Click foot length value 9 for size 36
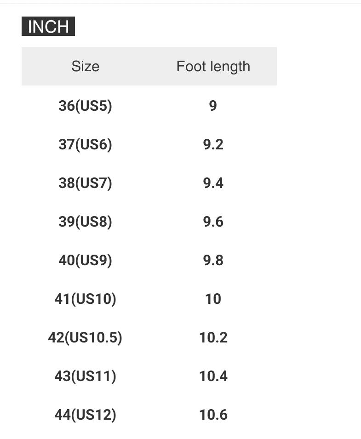Image resolution: width=361 pixels, height=439 pixels. 213,106
